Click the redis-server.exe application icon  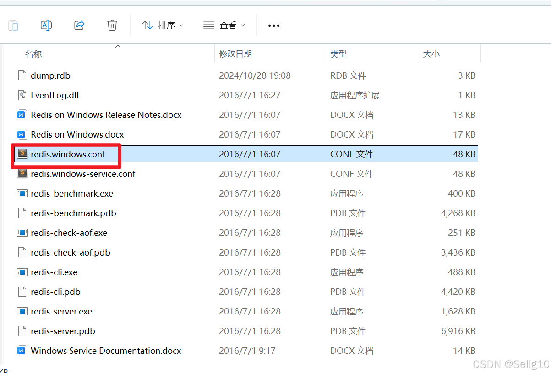22,311
